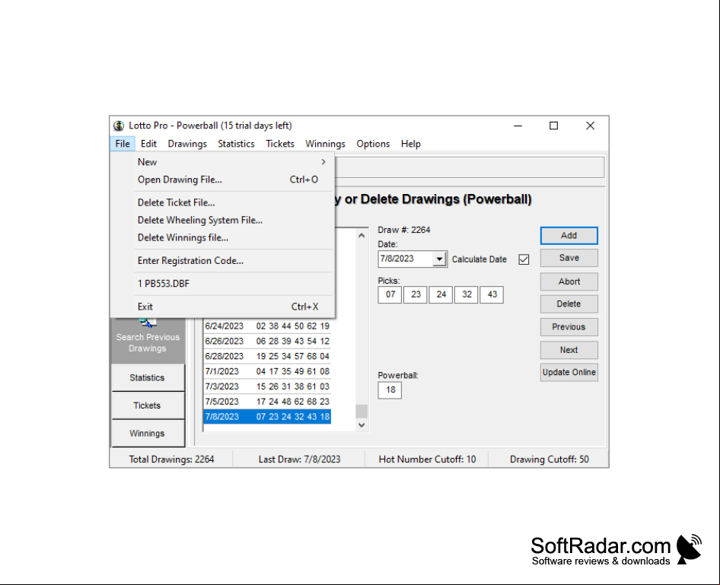
Task: Open the Statistics menu in menu bar
Action: [236, 144]
